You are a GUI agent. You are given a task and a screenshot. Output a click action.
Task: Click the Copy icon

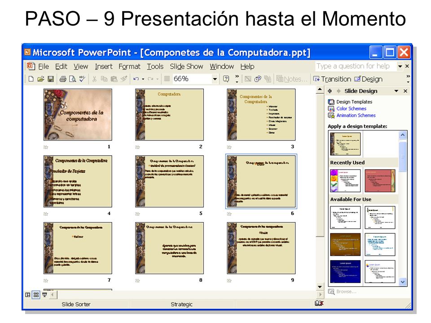(104, 79)
